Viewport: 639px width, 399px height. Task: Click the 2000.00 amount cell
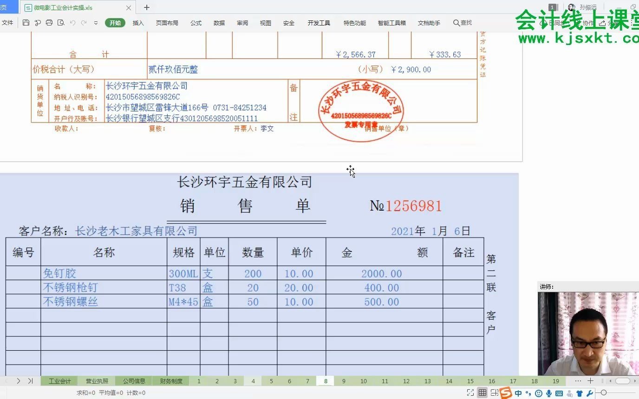(x=384, y=273)
